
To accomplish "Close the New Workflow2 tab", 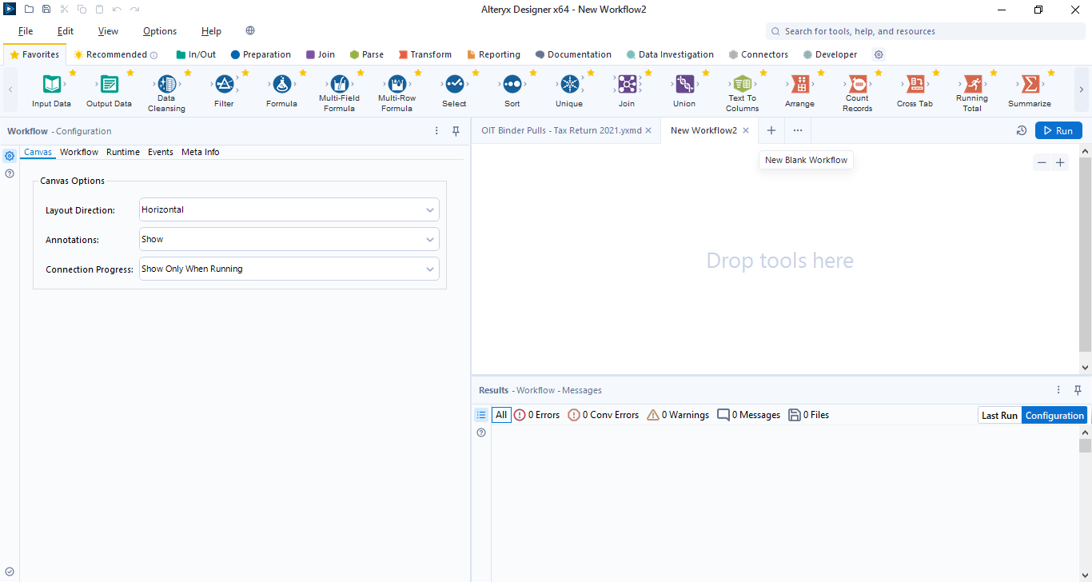I will pos(746,130).
